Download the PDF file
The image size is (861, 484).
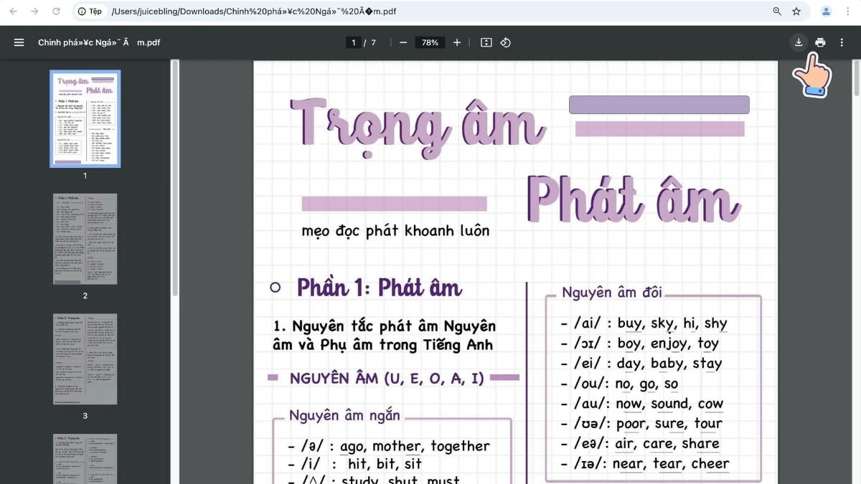point(799,42)
